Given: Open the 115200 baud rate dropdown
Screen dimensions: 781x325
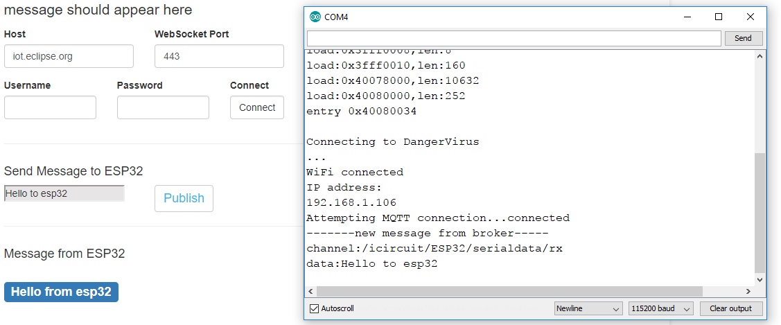Looking at the screenshot, I should [x=661, y=308].
